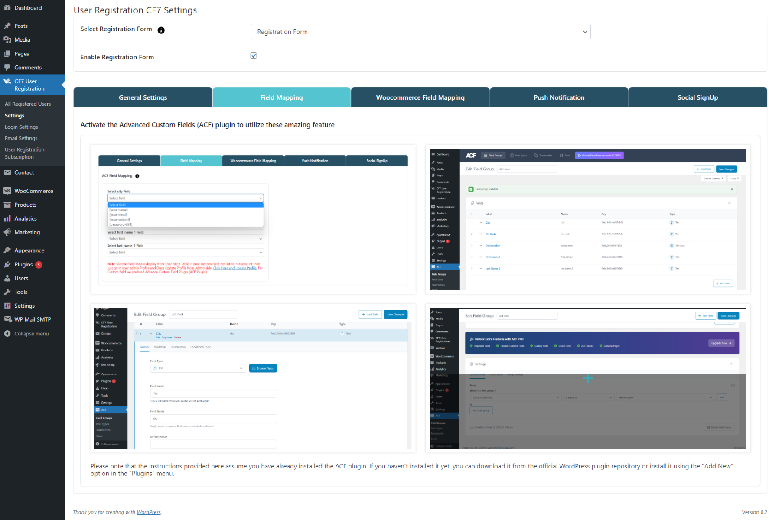Image resolution: width=769 pixels, height=520 pixels.
Task: Click the Comments bubble icon
Action: click(x=7, y=68)
